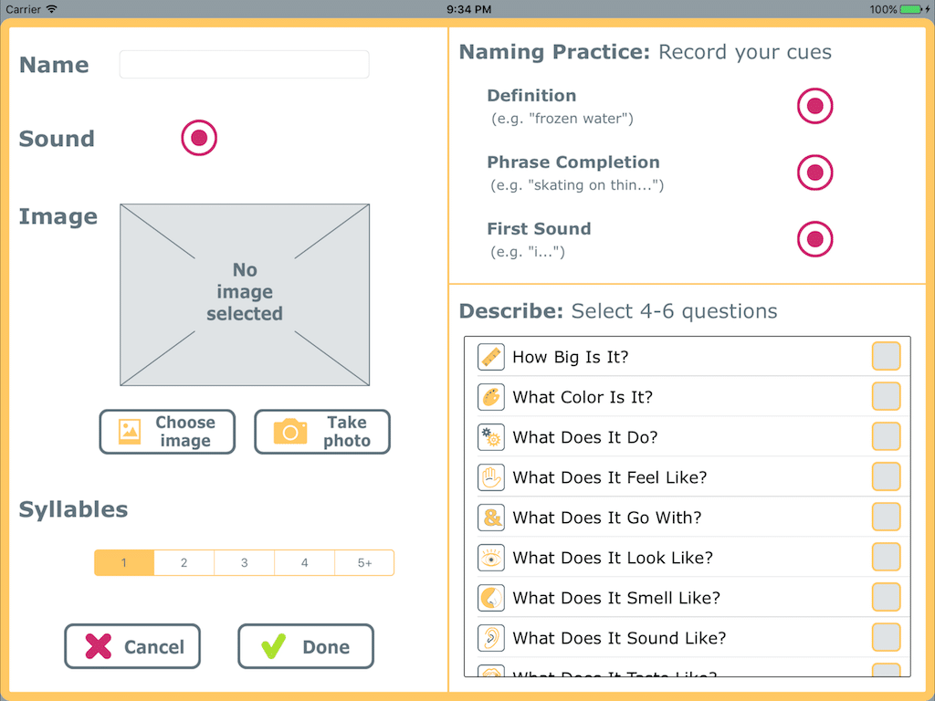This screenshot has height=701, width=935.
Task: Click the Choose image button
Action: [167, 431]
